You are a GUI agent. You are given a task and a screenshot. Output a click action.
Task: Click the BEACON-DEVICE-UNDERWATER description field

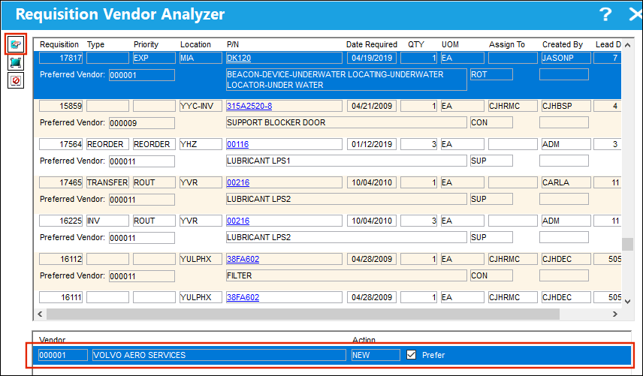[346, 80]
